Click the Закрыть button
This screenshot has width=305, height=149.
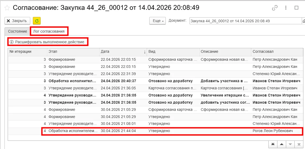[17, 21]
